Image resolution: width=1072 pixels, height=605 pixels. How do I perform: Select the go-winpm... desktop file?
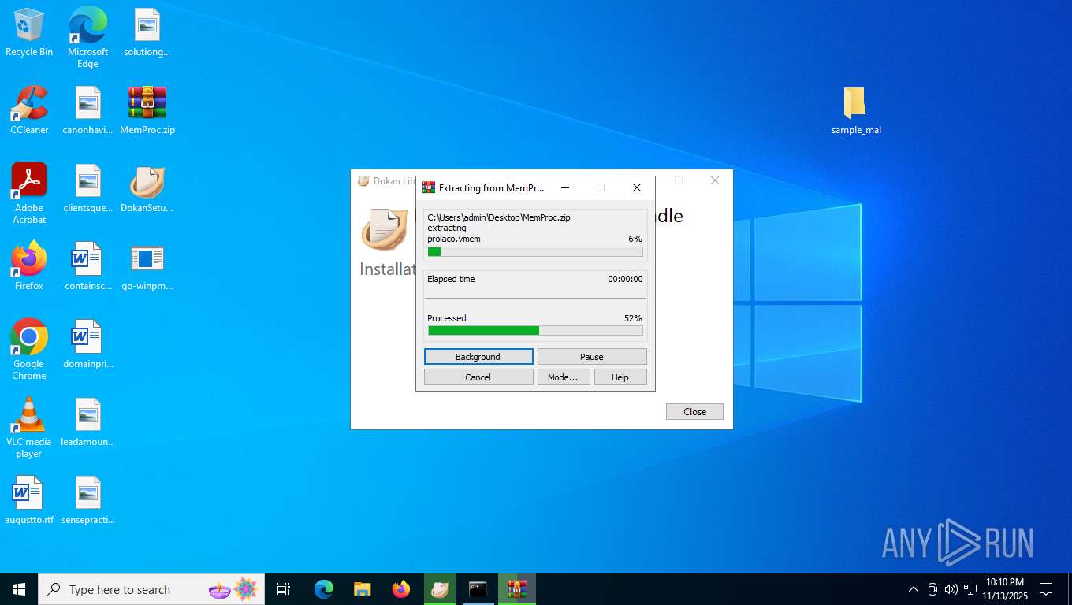pos(147,266)
